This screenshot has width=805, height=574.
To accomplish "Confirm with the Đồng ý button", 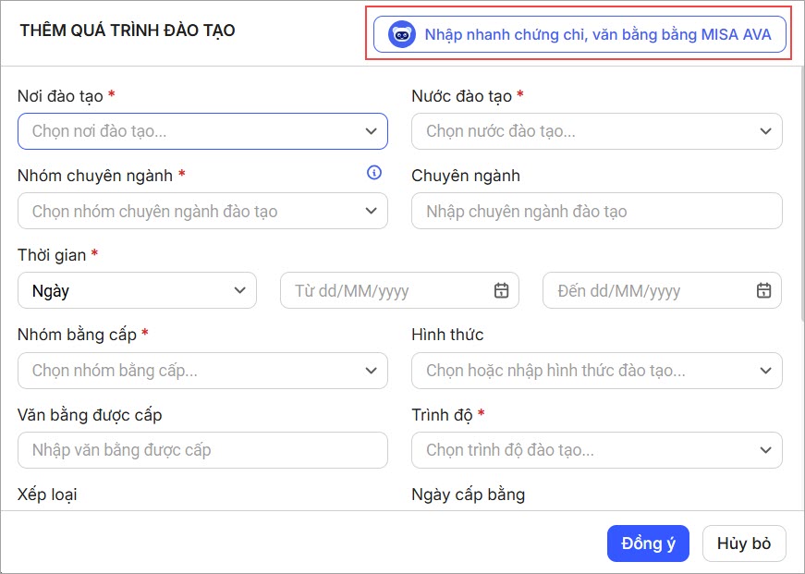I will click(648, 543).
